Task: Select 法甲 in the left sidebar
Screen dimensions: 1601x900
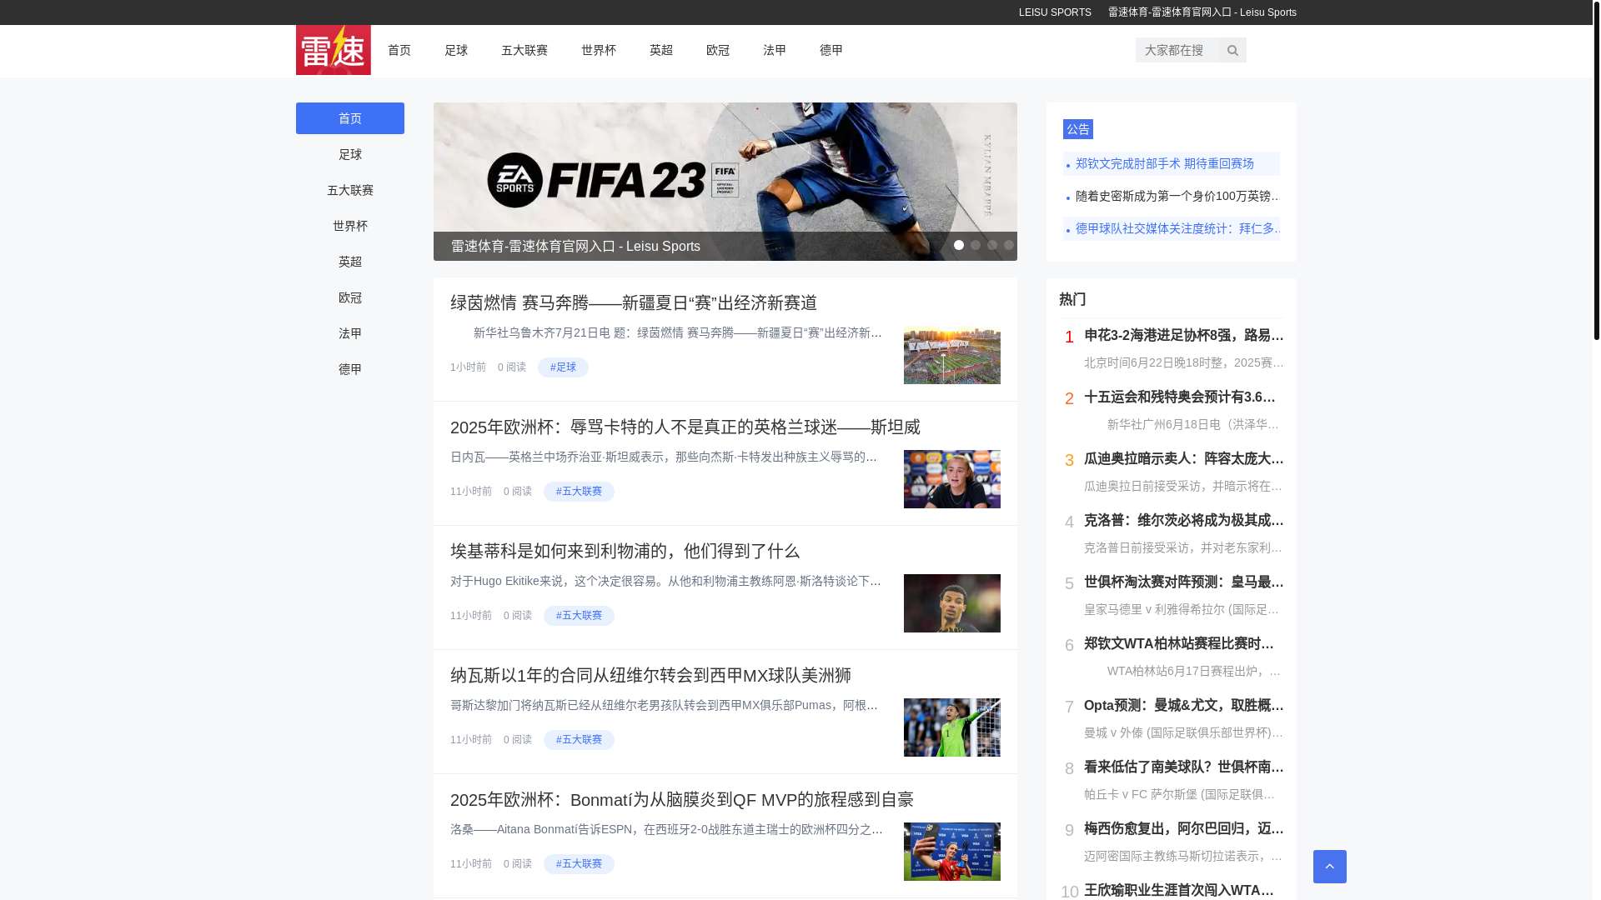Action: pos(350,333)
